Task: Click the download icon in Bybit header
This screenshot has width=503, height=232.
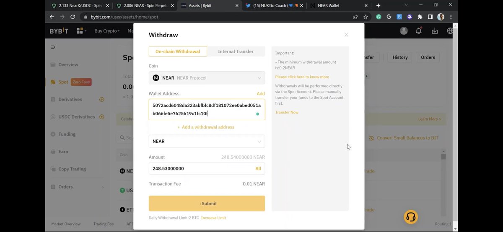Action: point(435,31)
